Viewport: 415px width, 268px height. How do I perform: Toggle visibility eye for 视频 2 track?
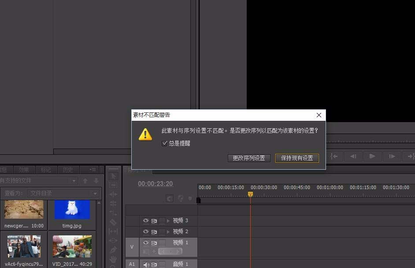(145, 231)
